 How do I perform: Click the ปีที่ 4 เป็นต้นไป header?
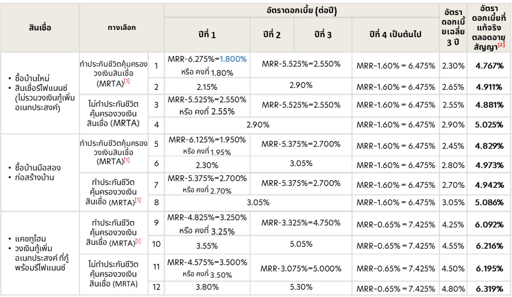coord(395,35)
